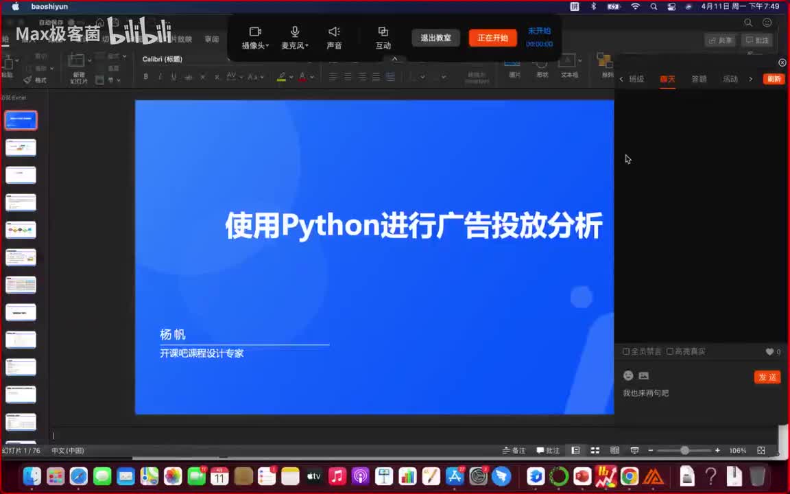Click the microphone icon in classroom toolbar
790x494 pixels.
coord(295,32)
